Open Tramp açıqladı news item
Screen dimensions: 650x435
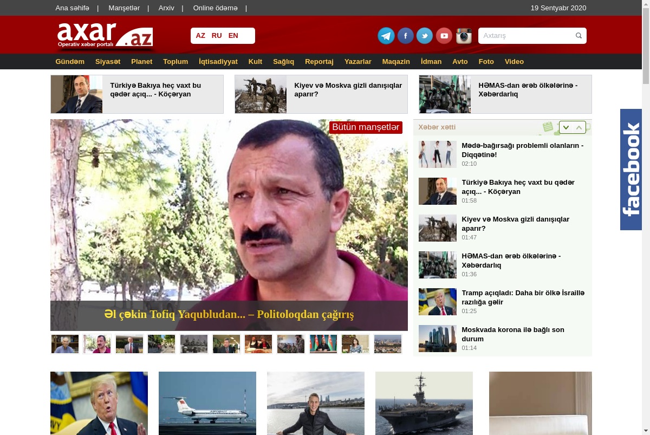(x=523, y=297)
